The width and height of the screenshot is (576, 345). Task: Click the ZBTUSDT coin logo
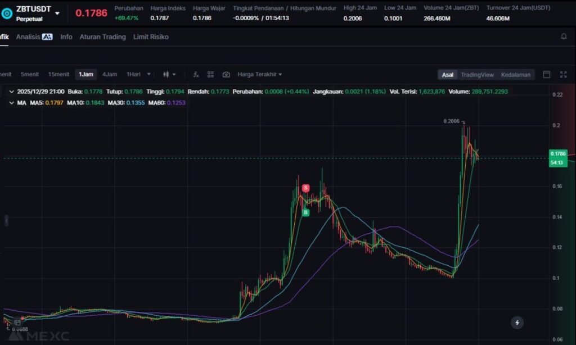(7, 13)
